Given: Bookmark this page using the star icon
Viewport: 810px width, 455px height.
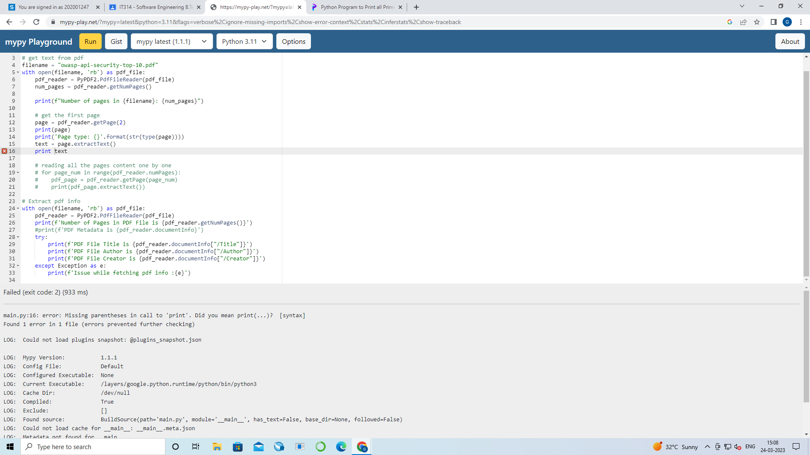Looking at the screenshot, I should [x=757, y=22].
